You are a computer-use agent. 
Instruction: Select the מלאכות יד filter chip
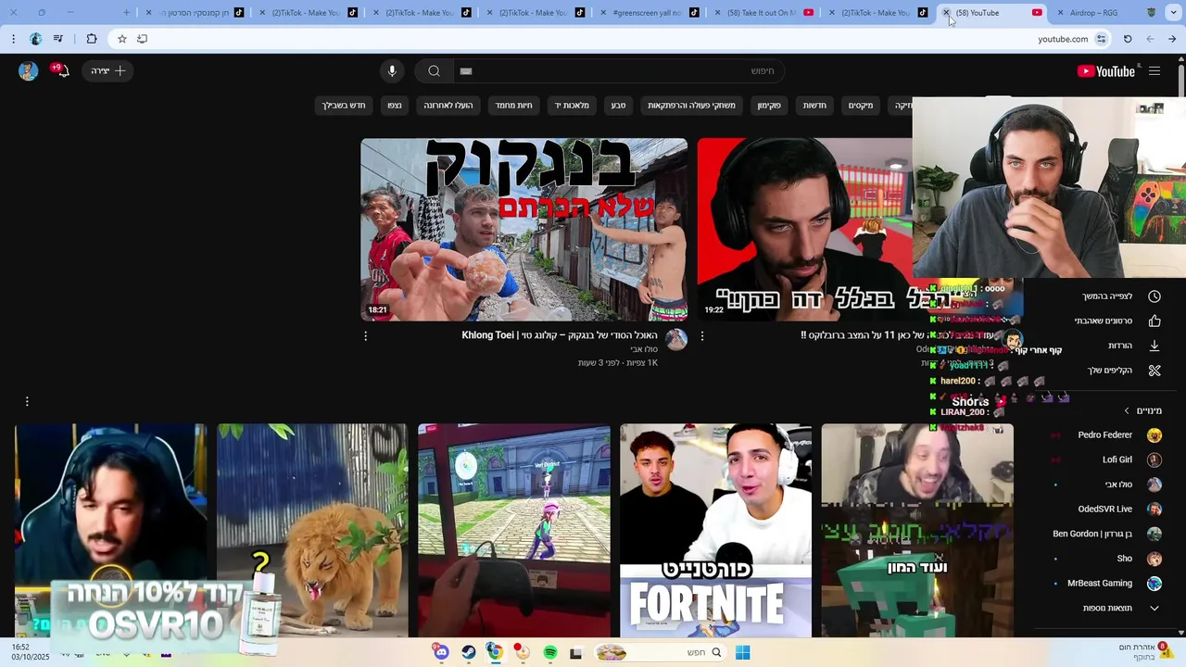[x=572, y=106]
